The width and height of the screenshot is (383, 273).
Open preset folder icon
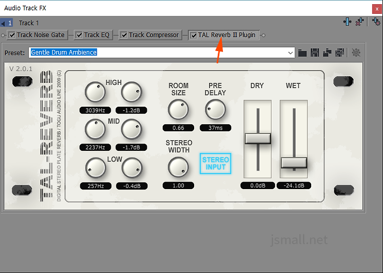pos(302,53)
